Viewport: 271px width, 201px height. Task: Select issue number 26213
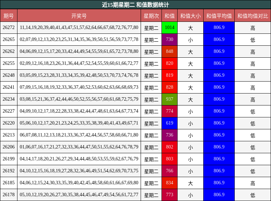[9, 135]
